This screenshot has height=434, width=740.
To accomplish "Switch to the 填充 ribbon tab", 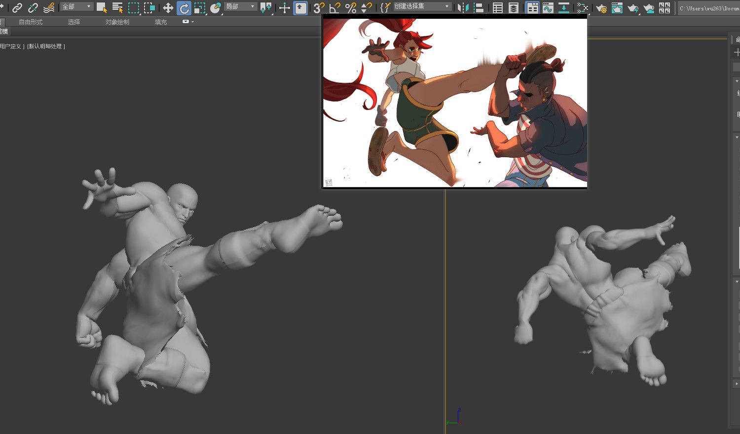I will 161,22.
